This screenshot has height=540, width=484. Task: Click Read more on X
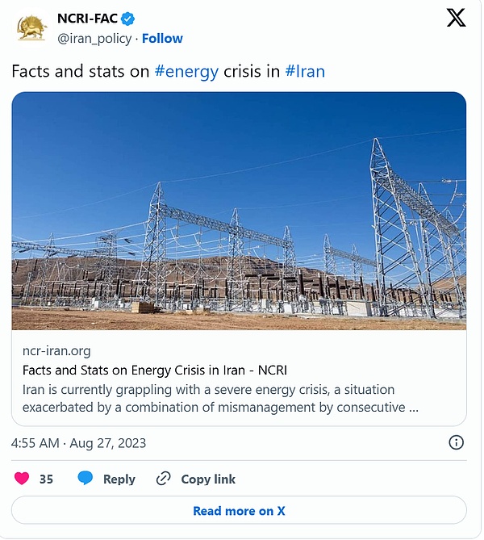(239, 510)
